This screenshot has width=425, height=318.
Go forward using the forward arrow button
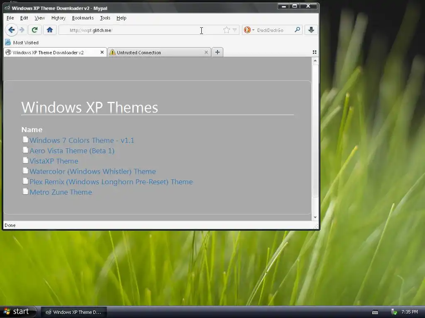point(22,30)
